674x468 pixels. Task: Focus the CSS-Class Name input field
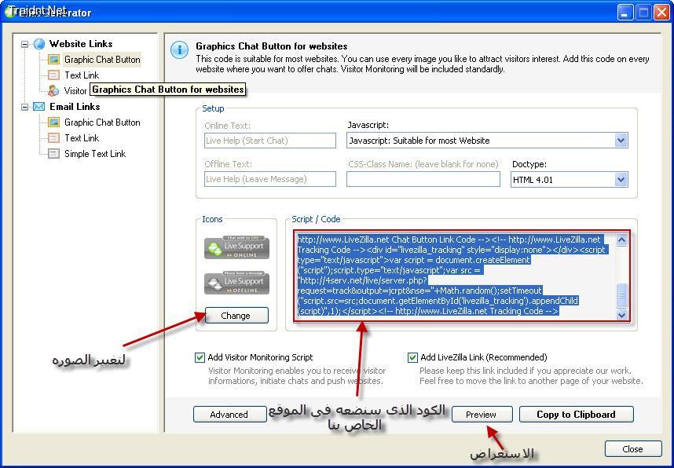coord(423,179)
